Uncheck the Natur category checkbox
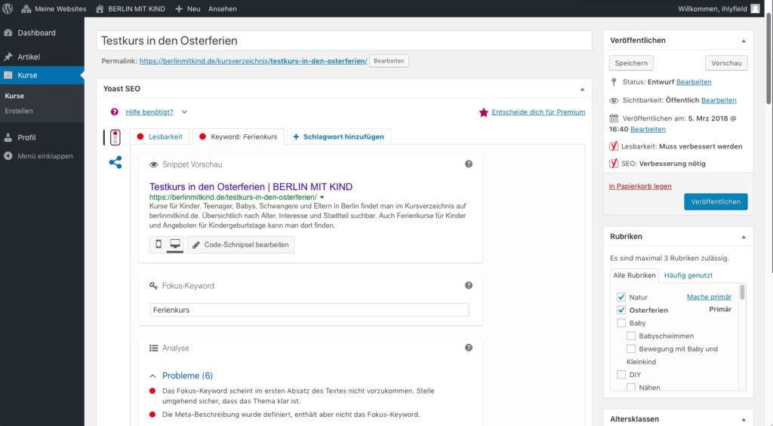Screen dimensions: 773x426 [621, 297]
